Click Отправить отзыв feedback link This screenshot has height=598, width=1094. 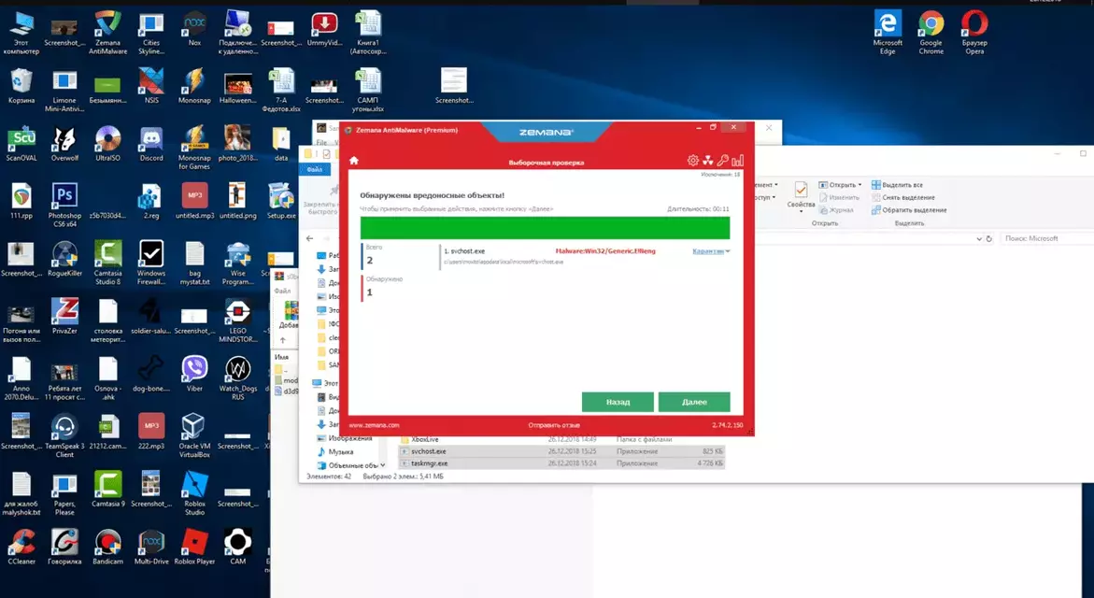(554, 425)
